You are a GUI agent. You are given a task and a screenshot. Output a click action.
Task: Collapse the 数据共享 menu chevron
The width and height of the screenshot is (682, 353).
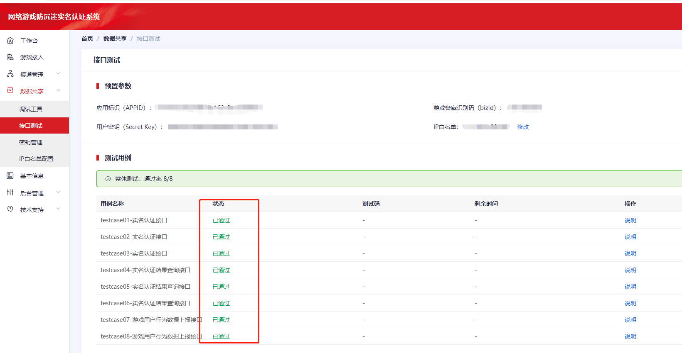pyautogui.click(x=58, y=90)
